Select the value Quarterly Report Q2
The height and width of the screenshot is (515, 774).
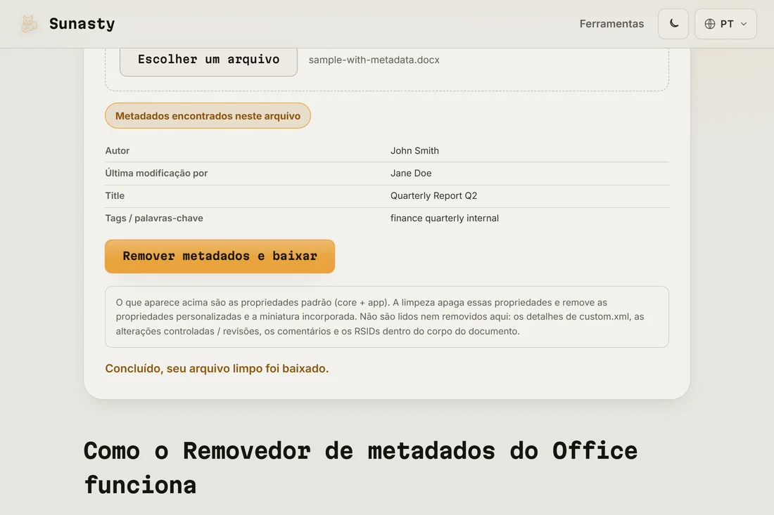pyautogui.click(x=434, y=195)
